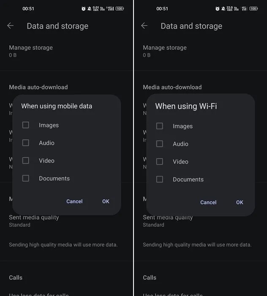Enable Images checkbox in Wi-Fi dialog
Image resolution: width=267 pixels, height=296 pixels.
pyautogui.click(x=160, y=126)
